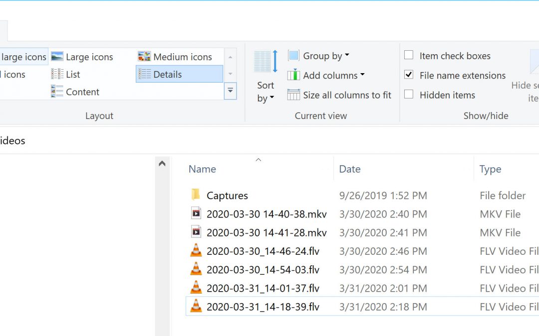Select the Large icons layout option
Screen dimensions: 539x336
[x=82, y=57]
